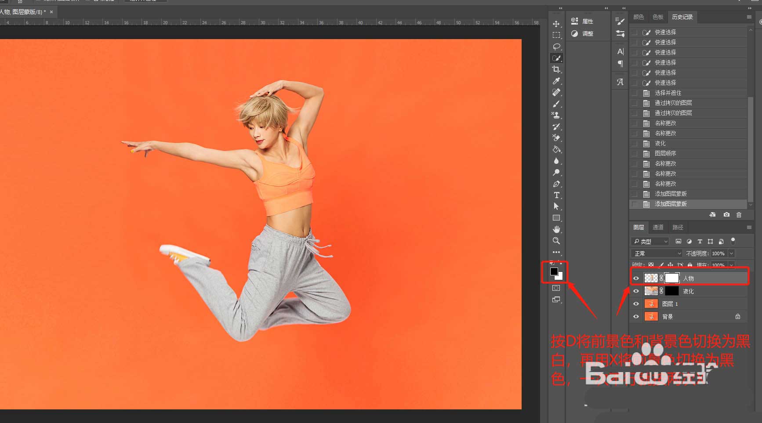The image size is (762, 423).
Task: Select the Move tool
Action: point(556,24)
